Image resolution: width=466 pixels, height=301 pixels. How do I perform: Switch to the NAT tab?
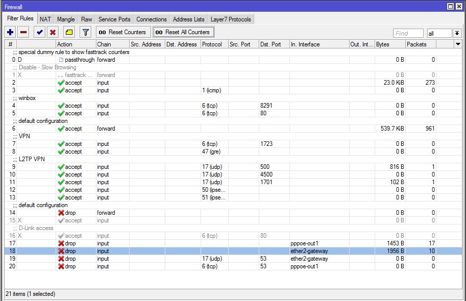pos(45,19)
